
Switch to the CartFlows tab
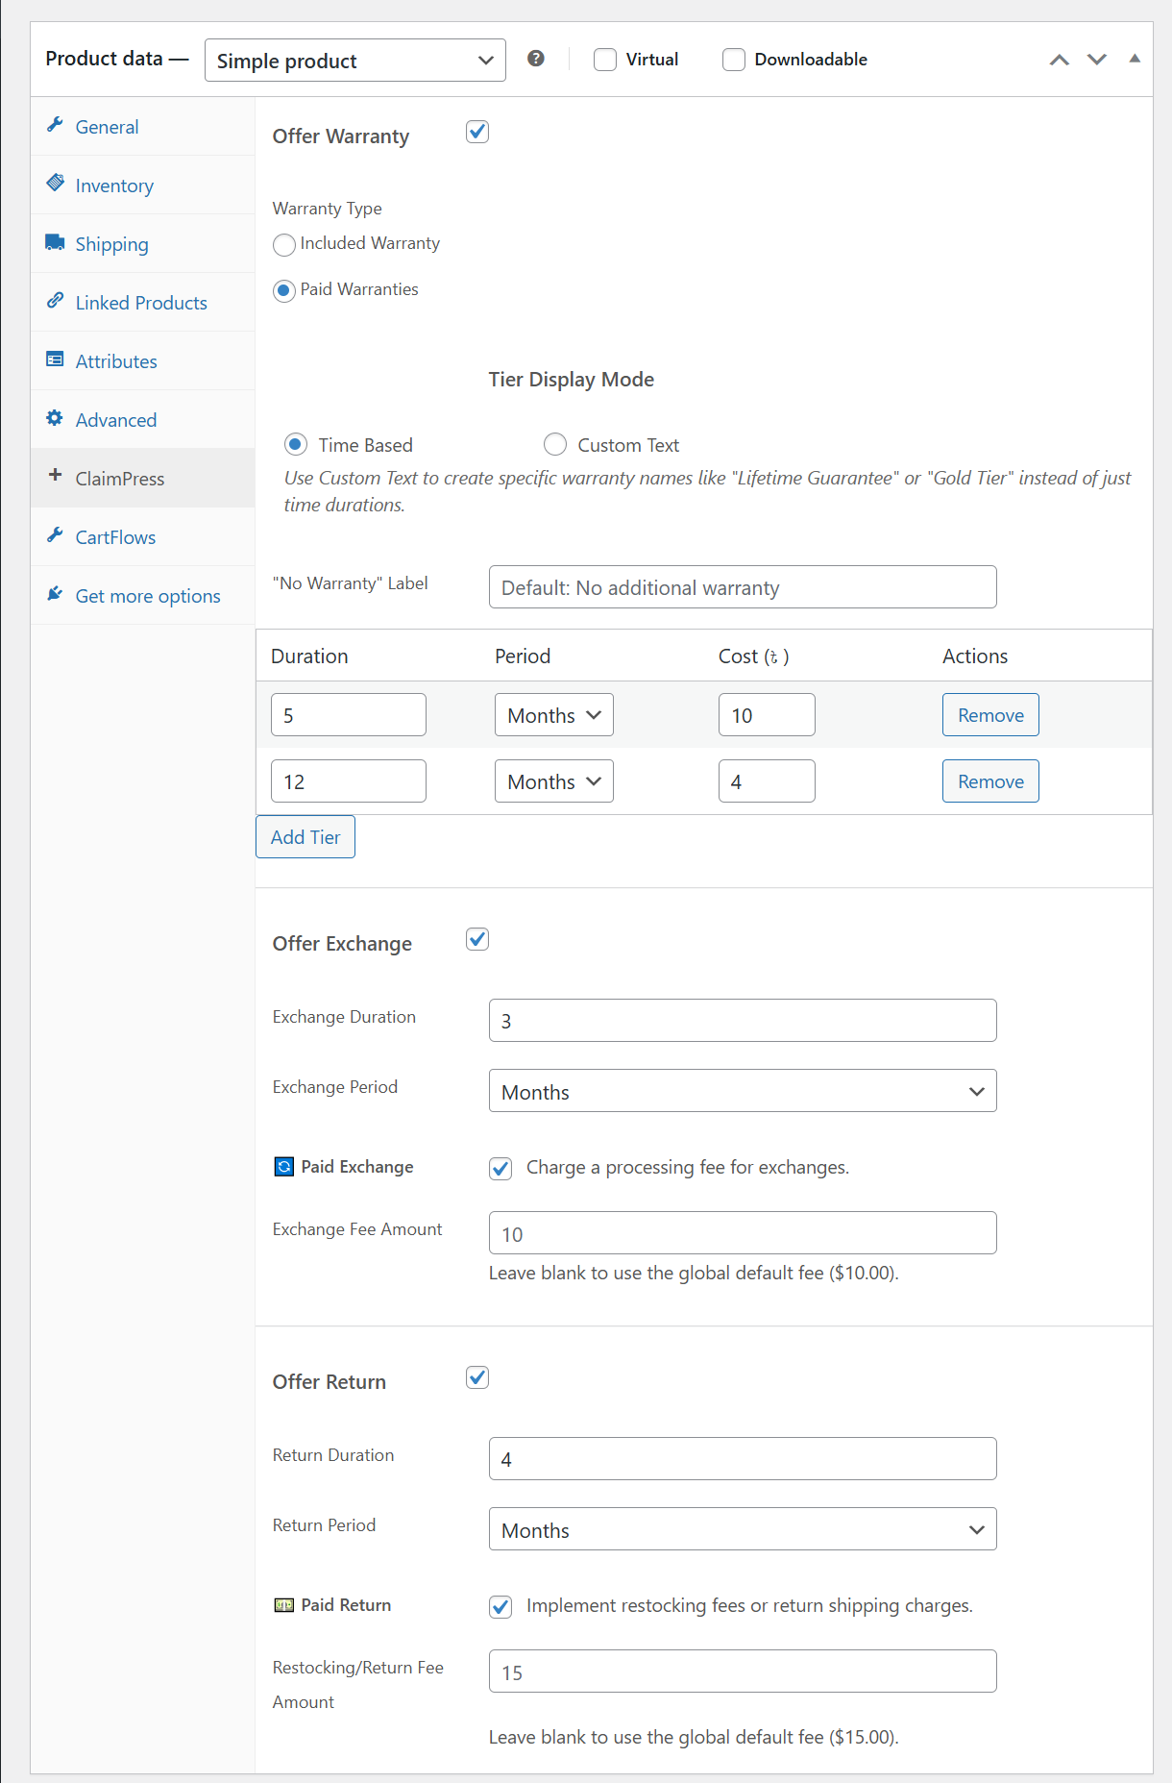pos(115,537)
